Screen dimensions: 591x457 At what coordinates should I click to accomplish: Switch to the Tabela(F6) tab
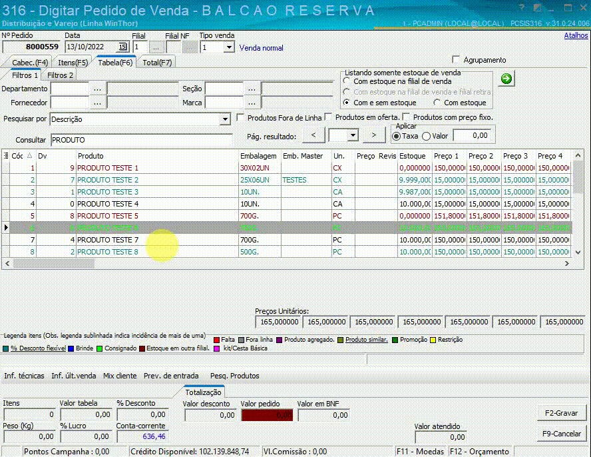coord(115,63)
